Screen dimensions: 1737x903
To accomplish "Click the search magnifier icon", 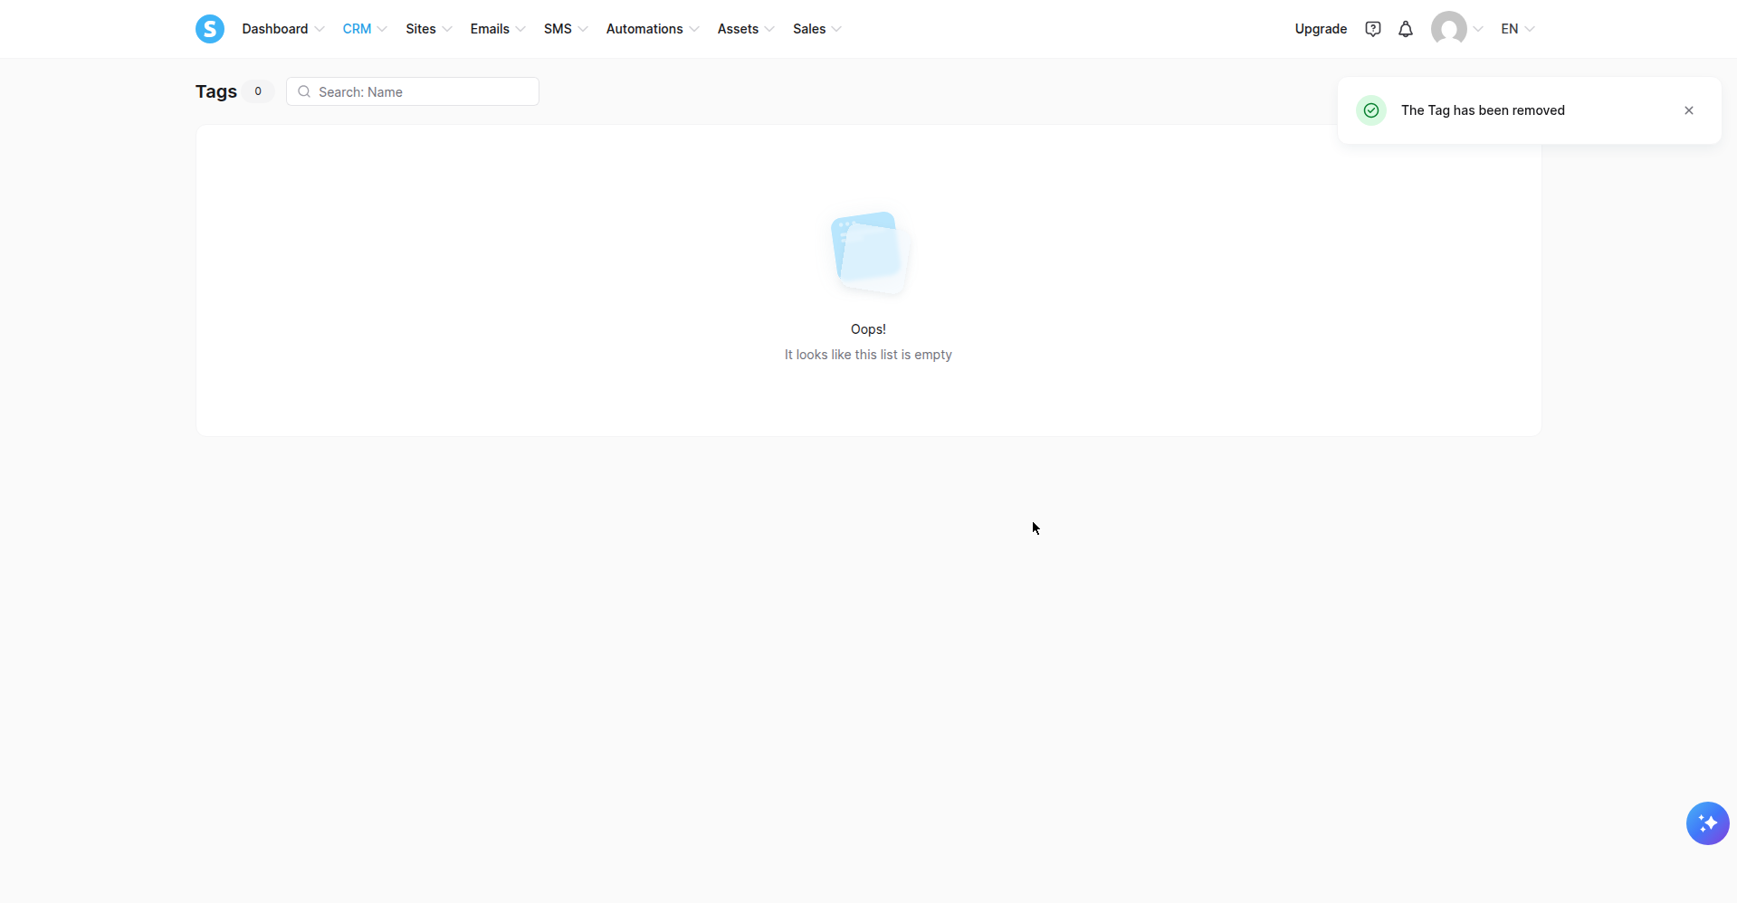I will (304, 91).
